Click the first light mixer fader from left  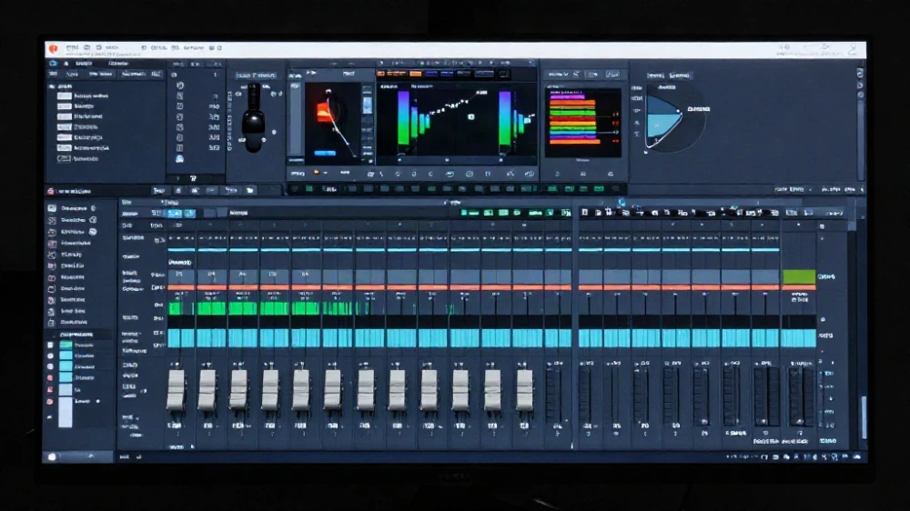tap(176, 390)
